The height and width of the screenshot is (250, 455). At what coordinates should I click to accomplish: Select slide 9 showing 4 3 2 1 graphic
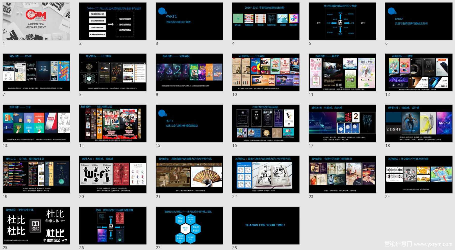[x=189, y=72]
